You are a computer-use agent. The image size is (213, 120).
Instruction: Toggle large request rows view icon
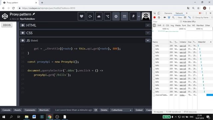[x=185, y=17]
